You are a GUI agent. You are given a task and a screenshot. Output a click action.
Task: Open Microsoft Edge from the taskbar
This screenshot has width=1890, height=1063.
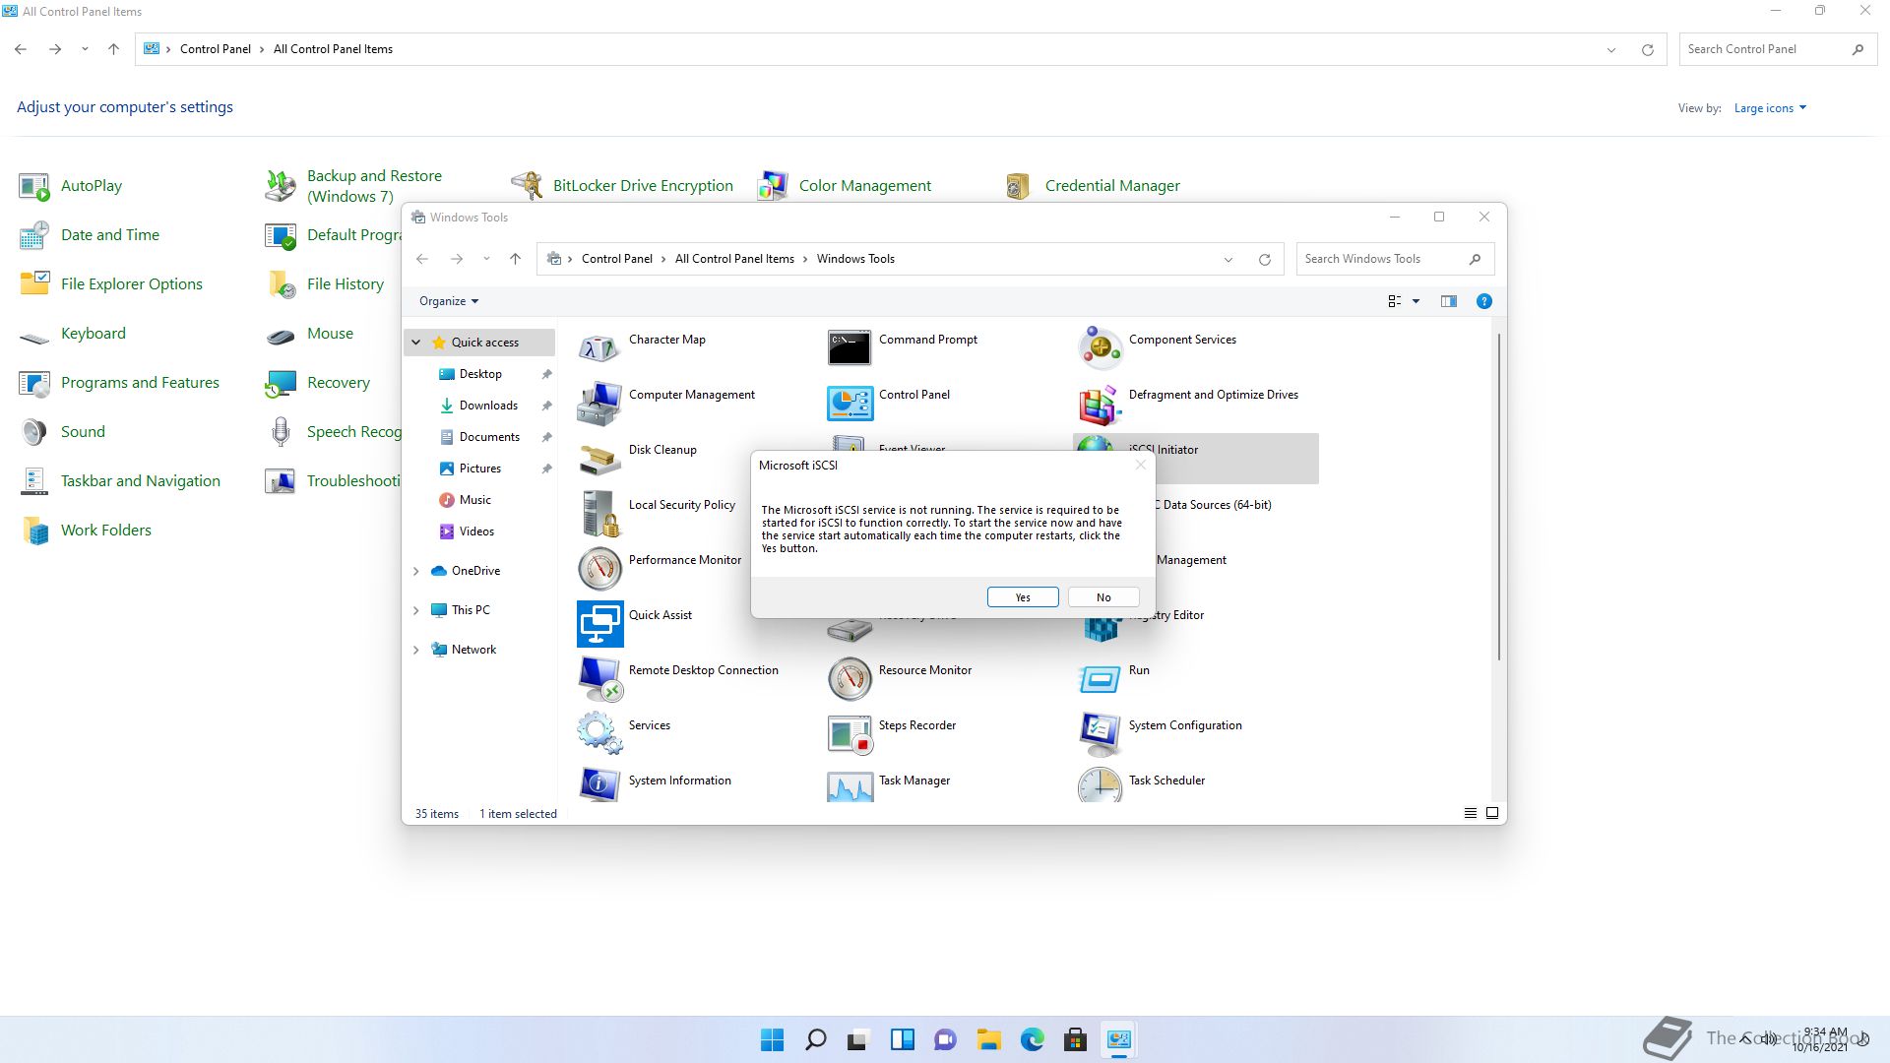pos(1032,1039)
